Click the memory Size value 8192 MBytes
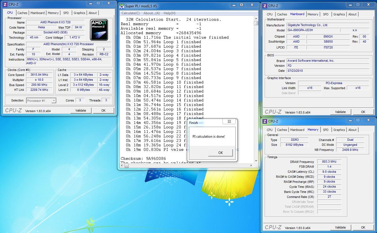The width and height of the screenshot is (377, 233). [x=294, y=145]
